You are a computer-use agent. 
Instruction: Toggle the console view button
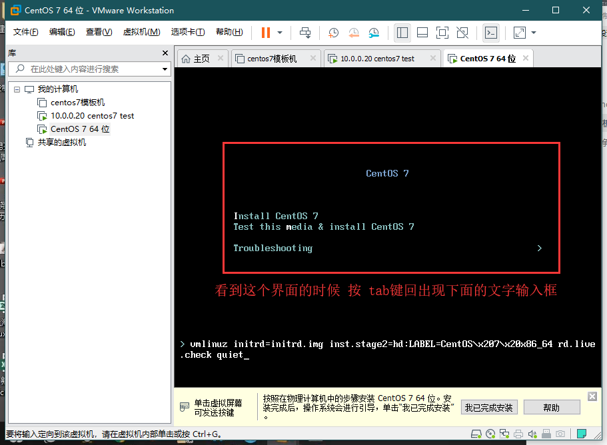click(491, 33)
